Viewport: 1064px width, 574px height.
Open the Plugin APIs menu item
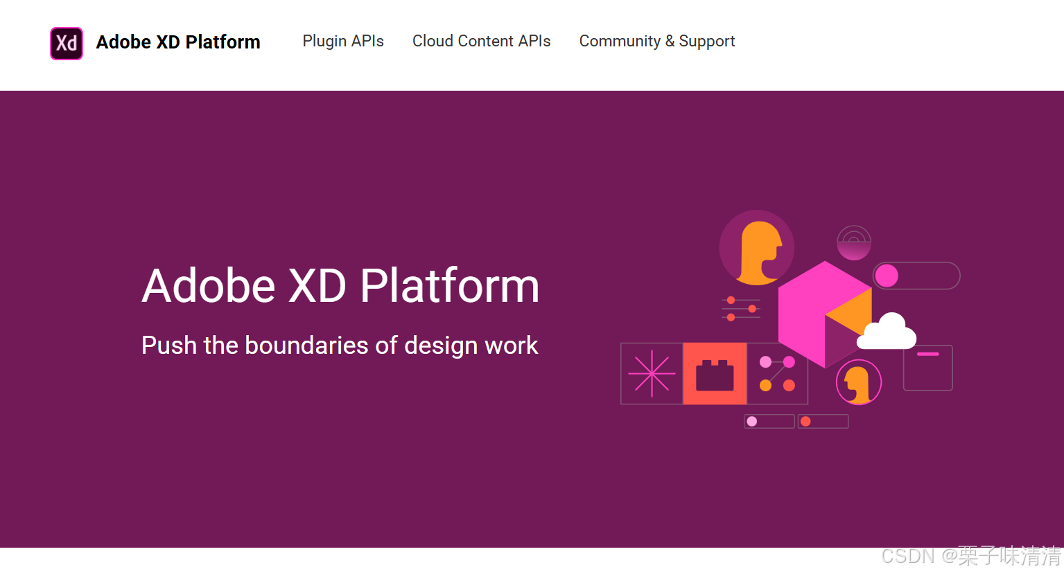point(343,42)
